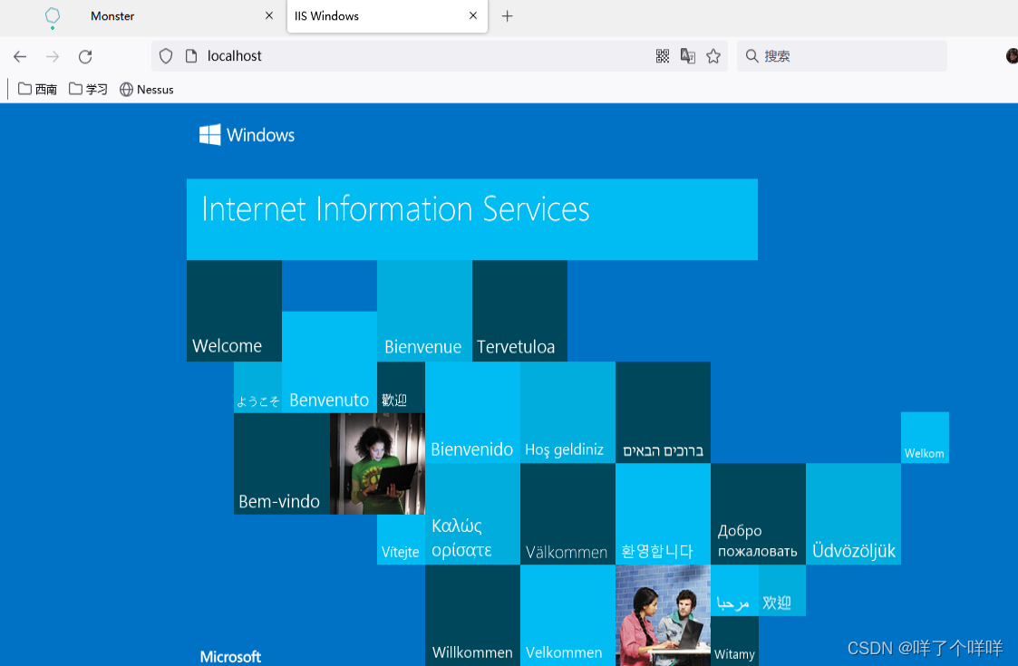Image resolution: width=1018 pixels, height=666 pixels.
Task: Click the photo of woman holding laptop
Action: coord(377,463)
